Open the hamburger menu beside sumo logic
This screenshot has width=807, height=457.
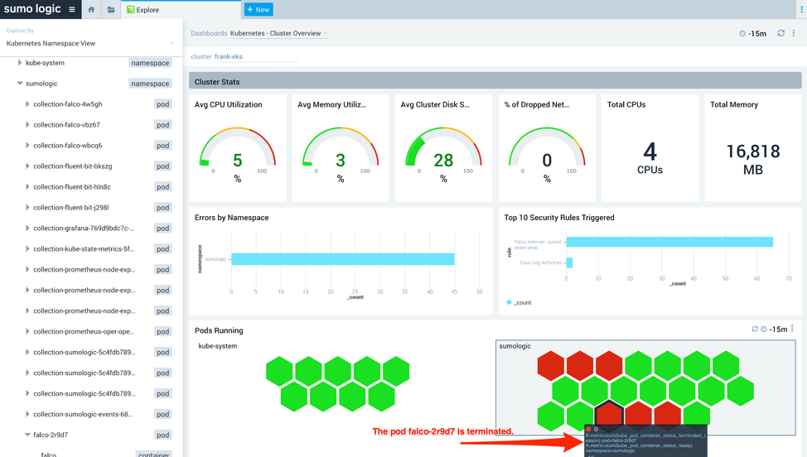point(71,9)
